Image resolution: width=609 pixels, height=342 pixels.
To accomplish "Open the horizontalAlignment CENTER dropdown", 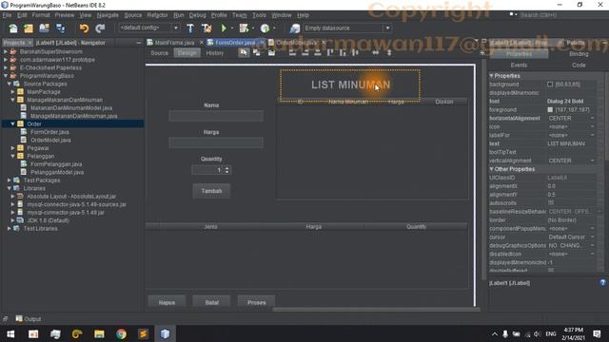I will click(592, 118).
